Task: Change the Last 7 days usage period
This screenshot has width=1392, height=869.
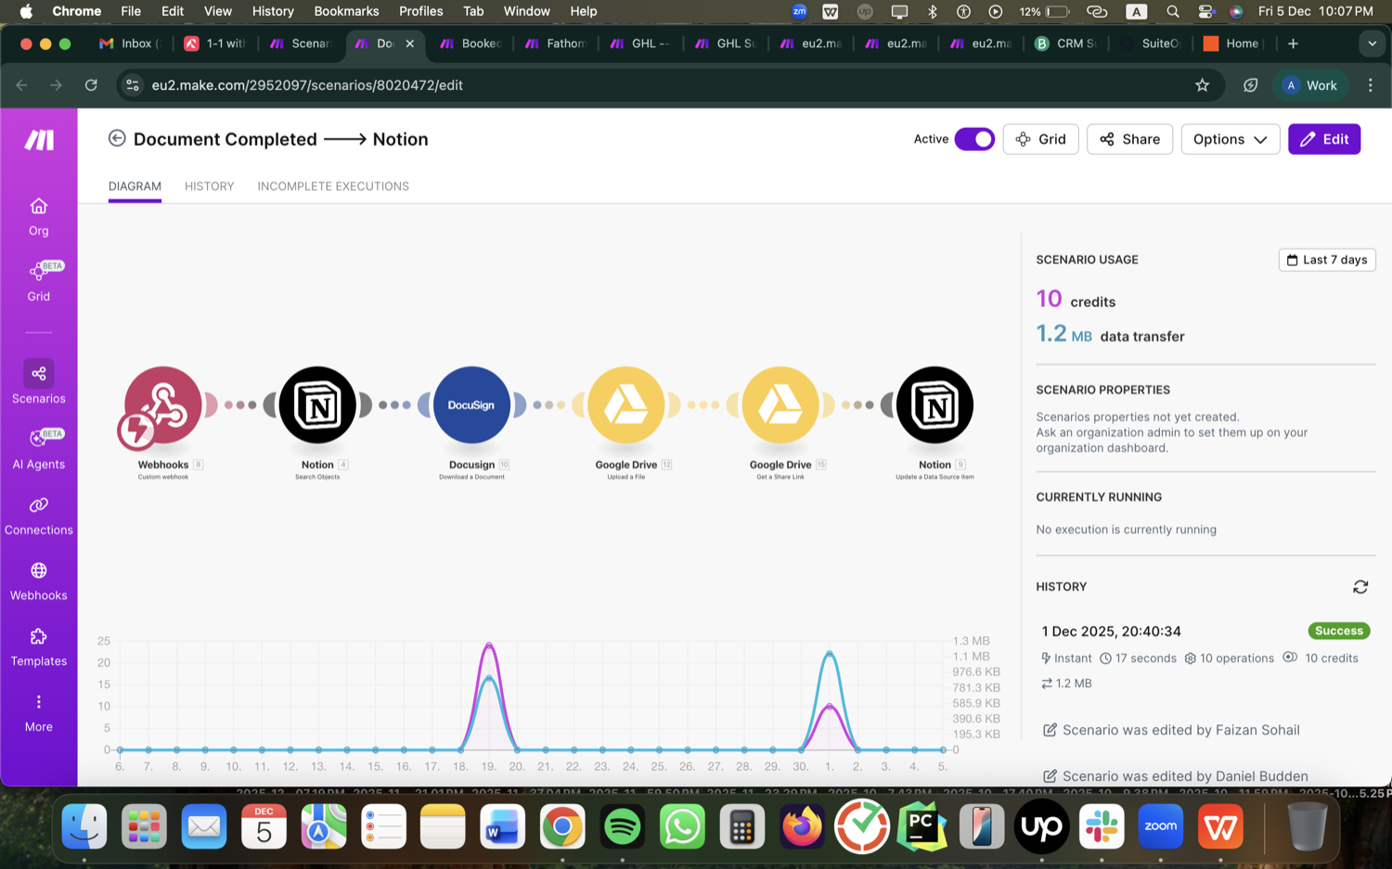Action: (x=1327, y=260)
